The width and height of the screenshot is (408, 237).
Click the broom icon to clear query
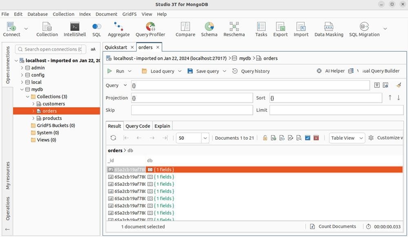(x=399, y=85)
